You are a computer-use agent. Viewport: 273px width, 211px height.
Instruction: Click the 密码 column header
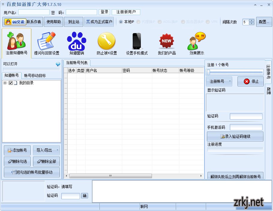click(137, 70)
